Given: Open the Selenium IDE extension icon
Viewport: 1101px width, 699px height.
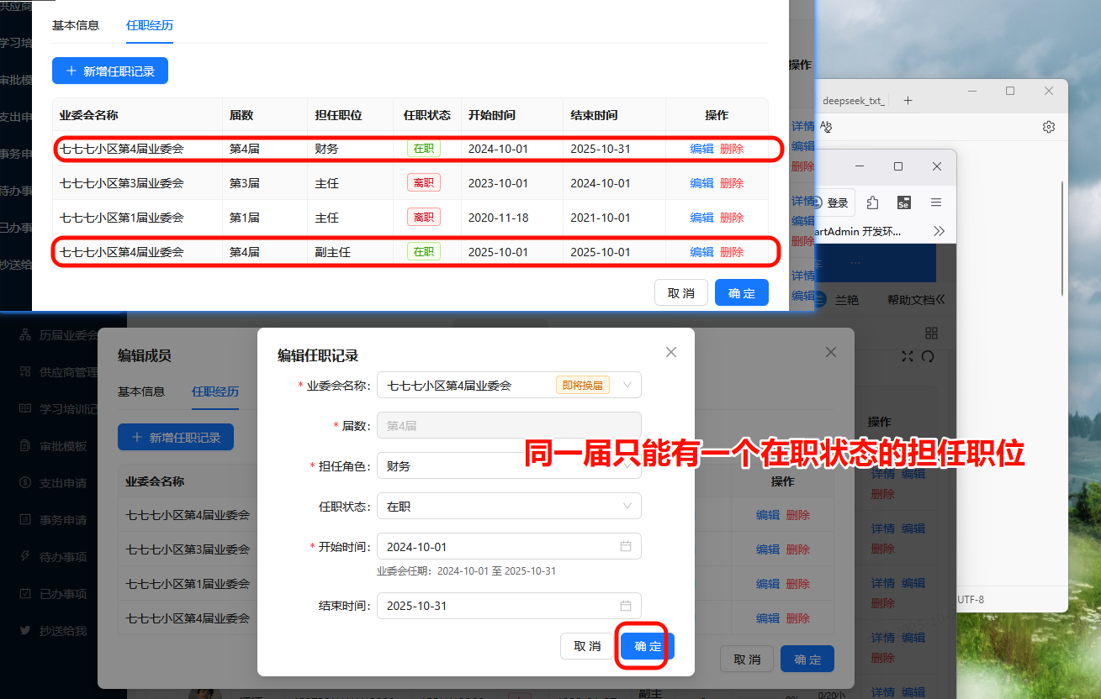Looking at the screenshot, I should point(904,202).
